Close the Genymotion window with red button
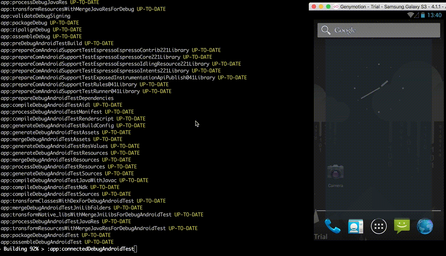Viewport: 446px width, 256px height. tap(313, 6)
